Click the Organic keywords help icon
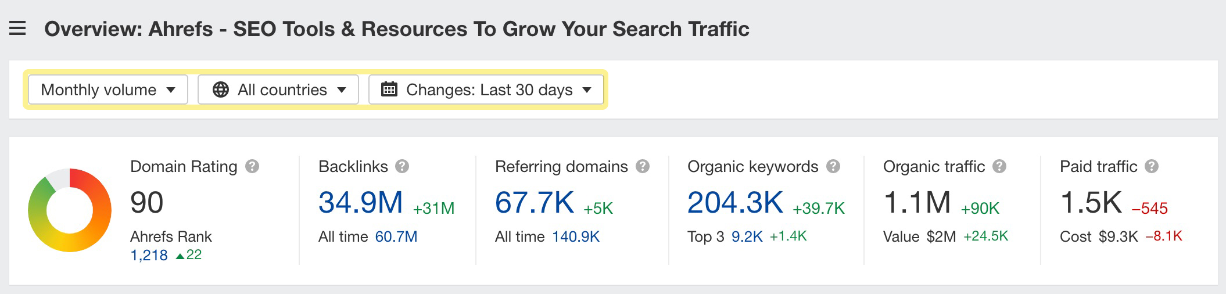The width and height of the screenshot is (1226, 294). [833, 167]
